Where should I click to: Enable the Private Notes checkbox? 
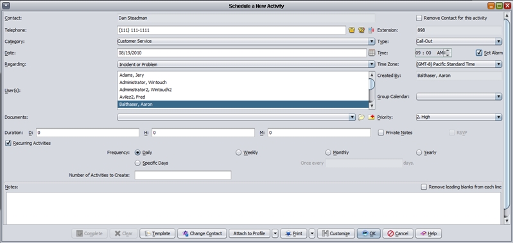[x=381, y=133]
